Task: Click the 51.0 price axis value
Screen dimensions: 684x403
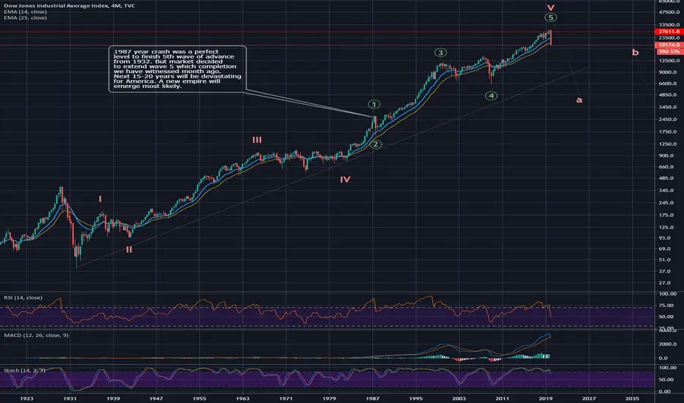Action: point(666,260)
